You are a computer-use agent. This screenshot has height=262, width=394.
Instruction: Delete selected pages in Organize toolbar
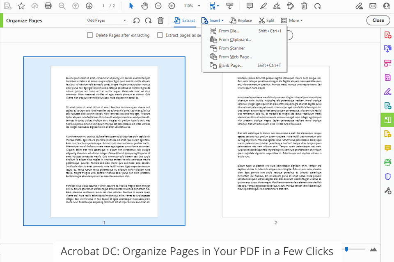[x=160, y=20]
